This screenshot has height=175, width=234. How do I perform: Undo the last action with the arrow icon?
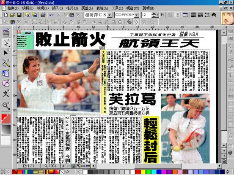[51, 15]
